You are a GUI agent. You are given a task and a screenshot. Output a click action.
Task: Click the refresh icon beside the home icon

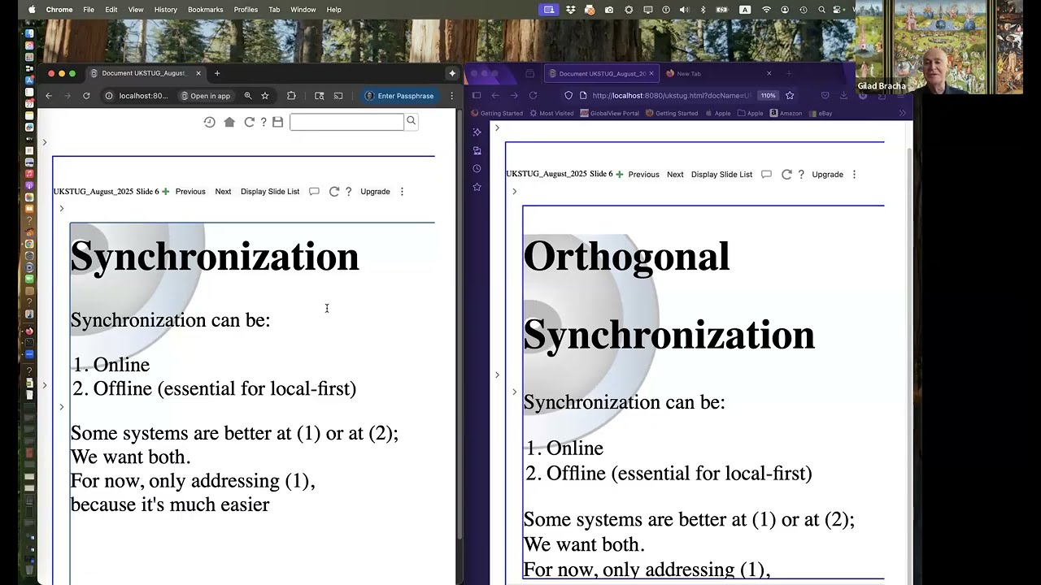(x=249, y=122)
